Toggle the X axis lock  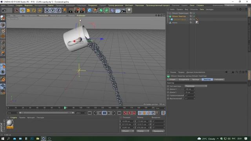pos(47,11)
